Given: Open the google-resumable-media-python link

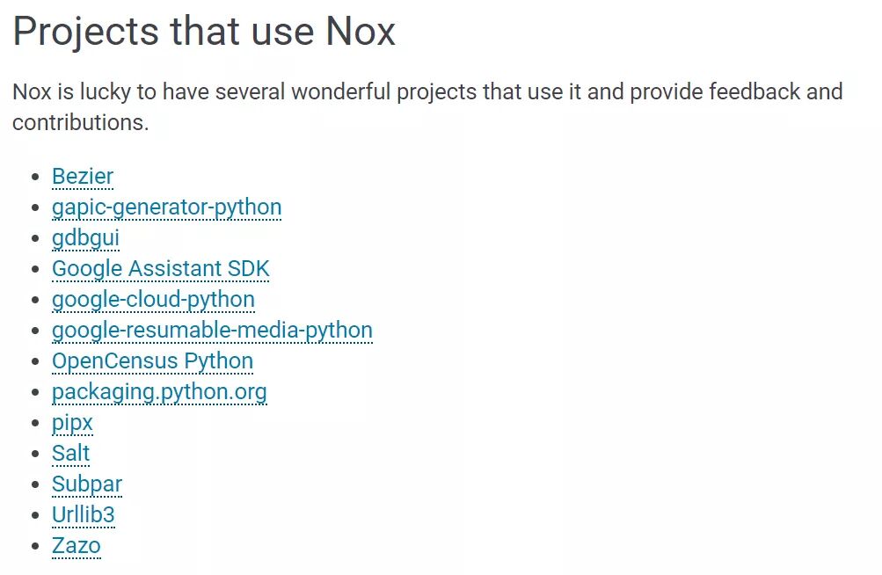Looking at the screenshot, I should tap(212, 331).
